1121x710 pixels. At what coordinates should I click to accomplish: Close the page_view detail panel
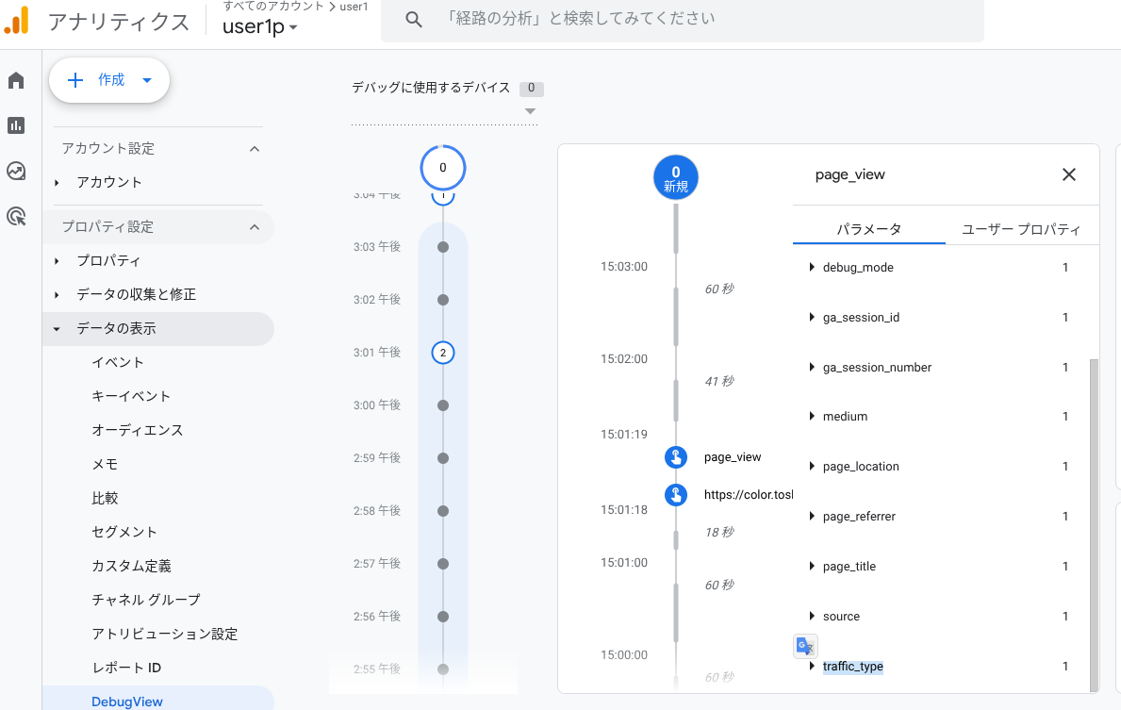[1069, 174]
